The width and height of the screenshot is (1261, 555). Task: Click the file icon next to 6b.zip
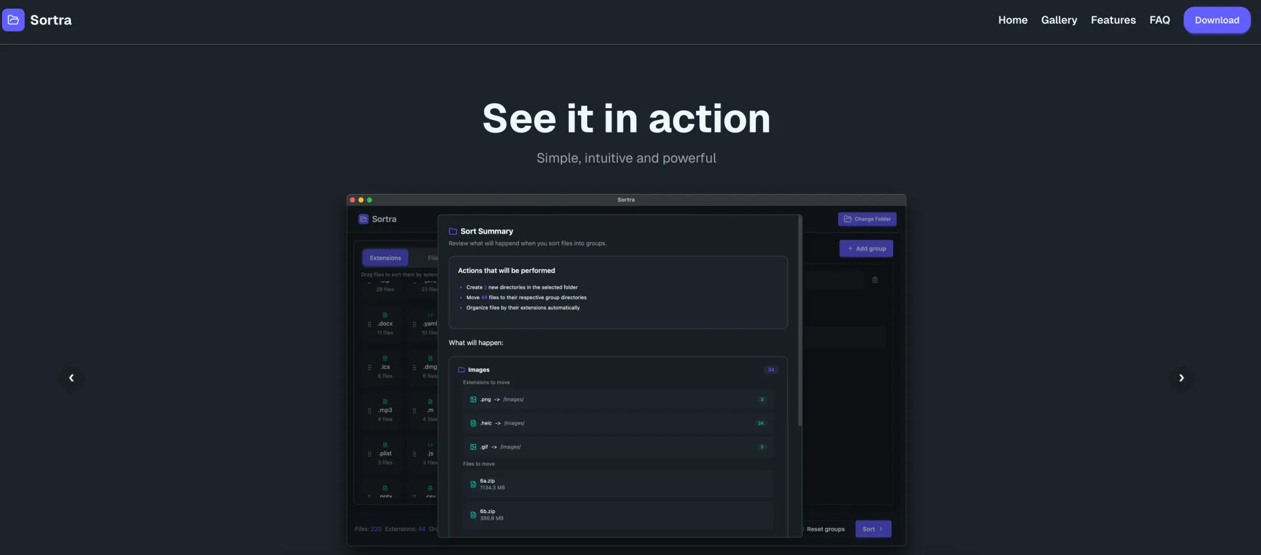point(473,515)
